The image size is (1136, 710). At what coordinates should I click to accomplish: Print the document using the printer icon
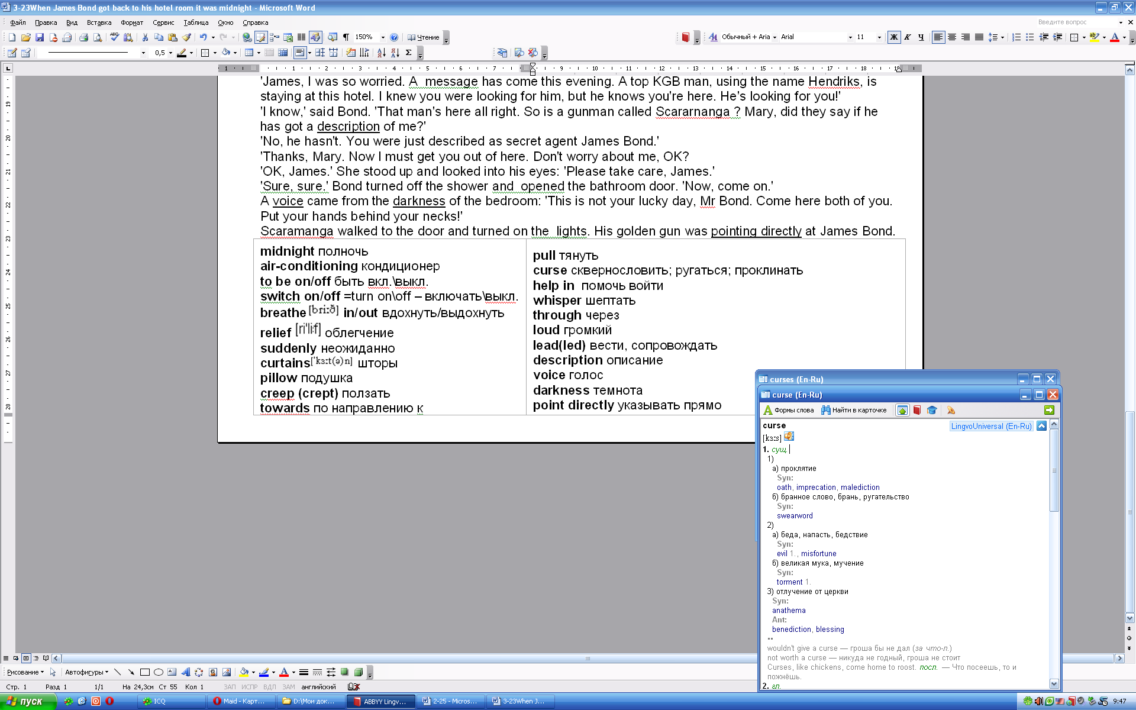(x=83, y=37)
